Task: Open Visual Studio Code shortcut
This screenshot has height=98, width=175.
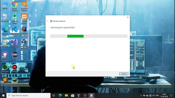Action: [x=14, y=32]
